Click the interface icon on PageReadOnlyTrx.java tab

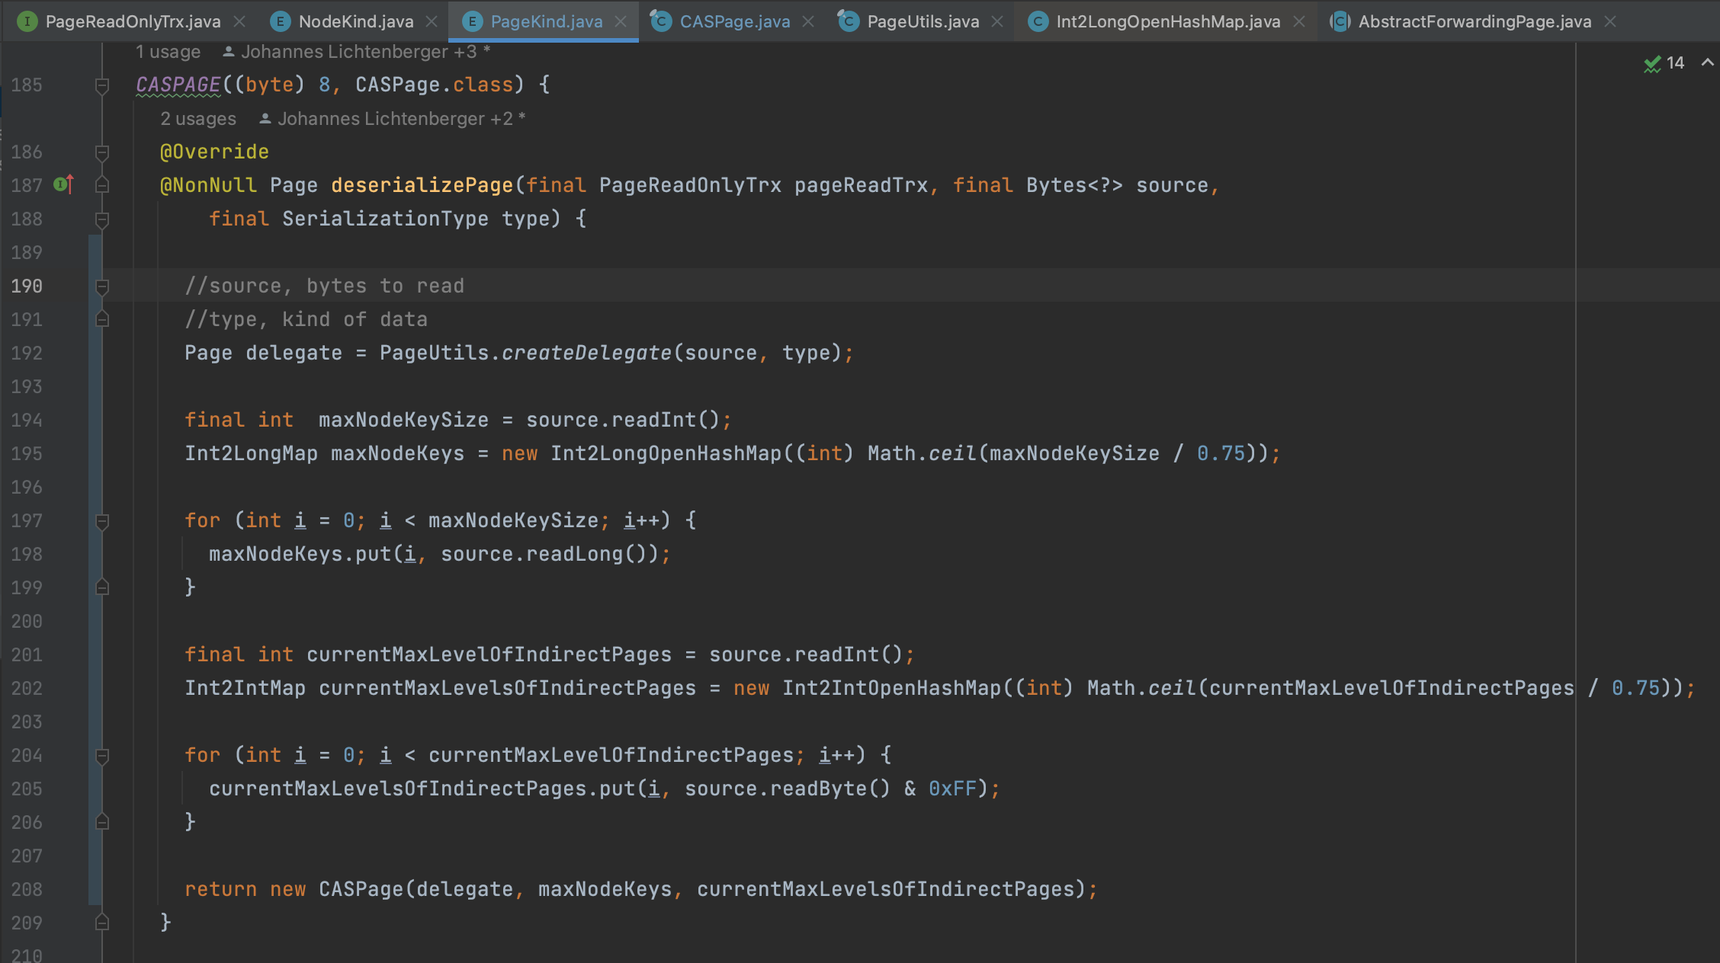point(27,21)
